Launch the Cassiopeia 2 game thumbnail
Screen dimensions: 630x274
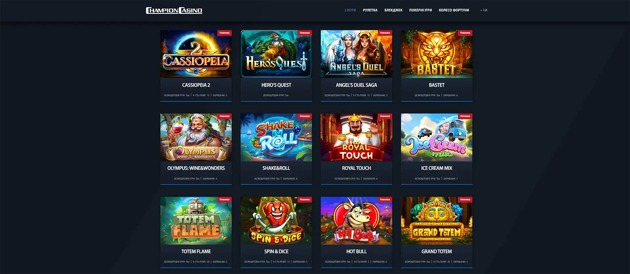196,54
